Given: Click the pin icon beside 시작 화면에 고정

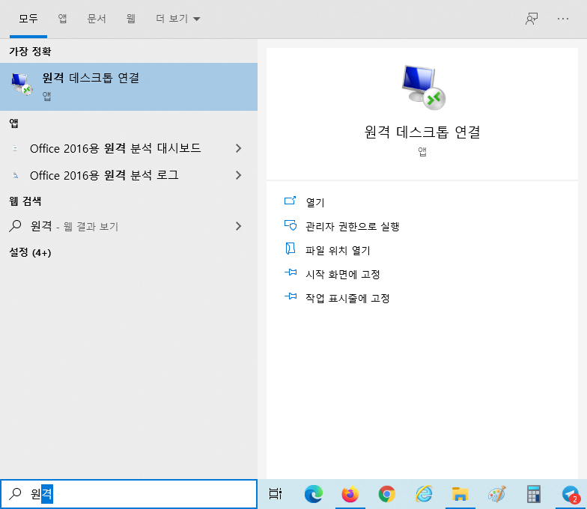Looking at the screenshot, I should 291,272.
